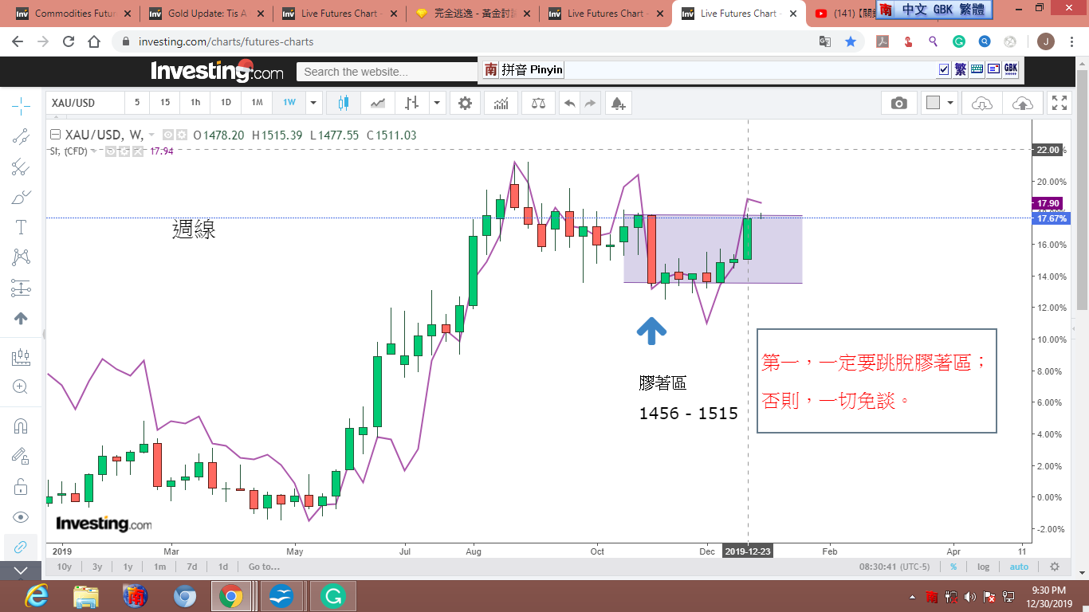Load chart layout from cloud
The width and height of the screenshot is (1089, 612).
(x=982, y=103)
